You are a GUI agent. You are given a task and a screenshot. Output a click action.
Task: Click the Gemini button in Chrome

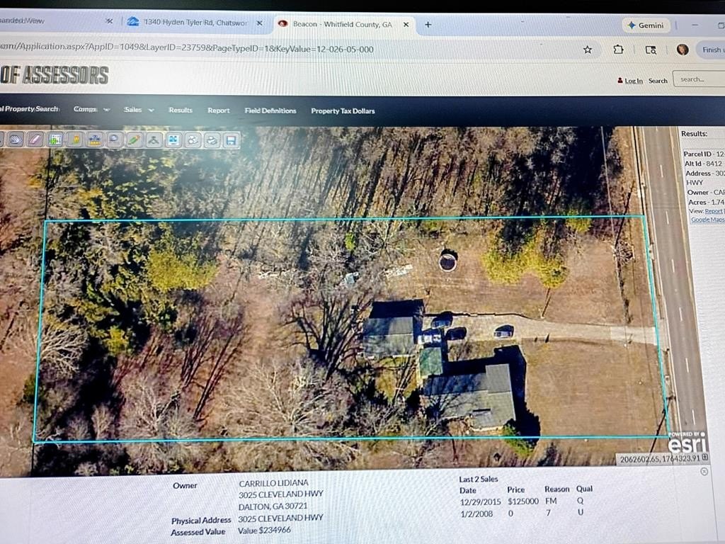(645, 25)
